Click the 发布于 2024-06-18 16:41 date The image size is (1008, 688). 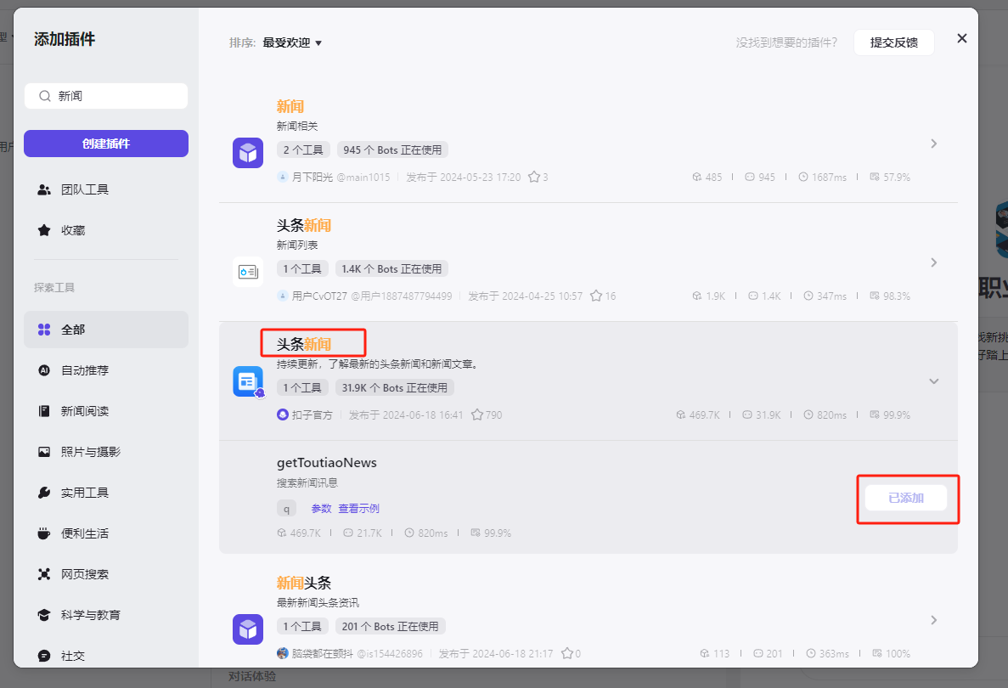coord(406,414)
